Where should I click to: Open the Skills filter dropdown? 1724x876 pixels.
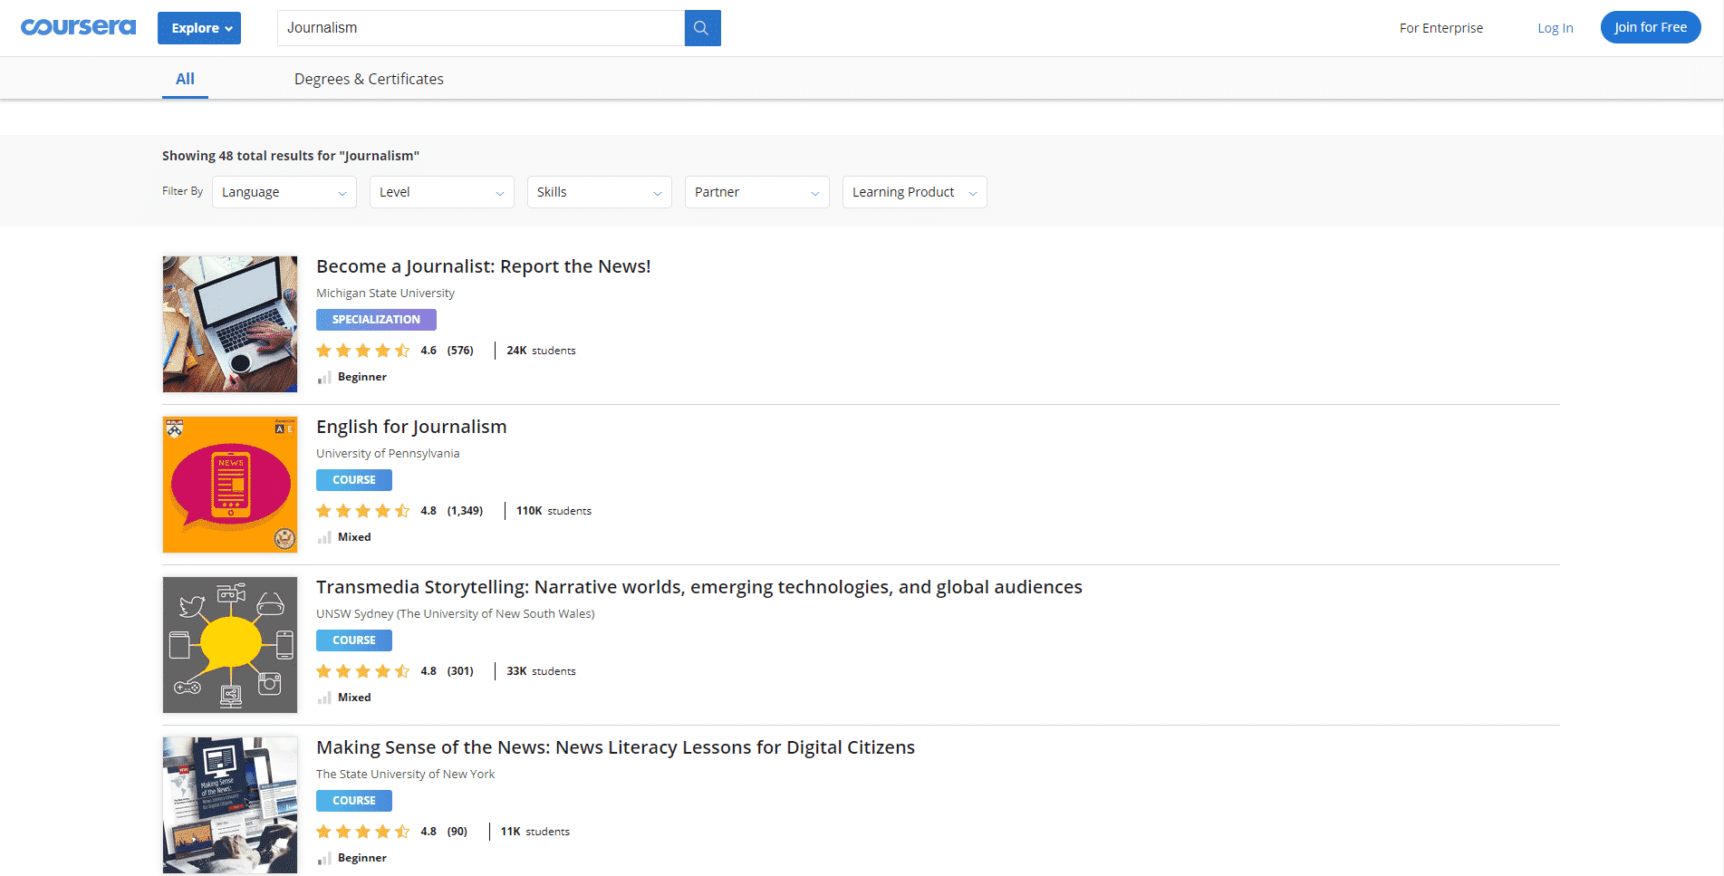click(600, 192)
